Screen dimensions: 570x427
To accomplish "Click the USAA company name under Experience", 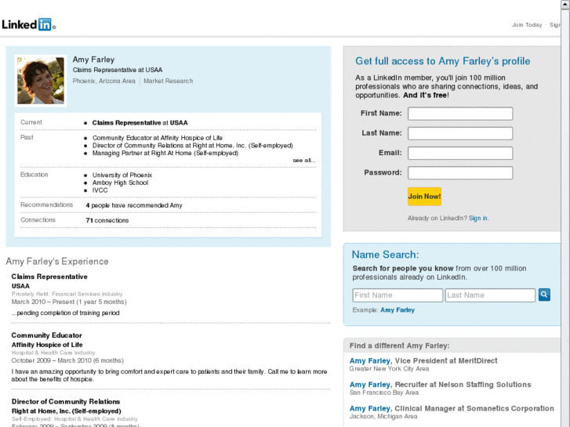I will pos(20,286).
